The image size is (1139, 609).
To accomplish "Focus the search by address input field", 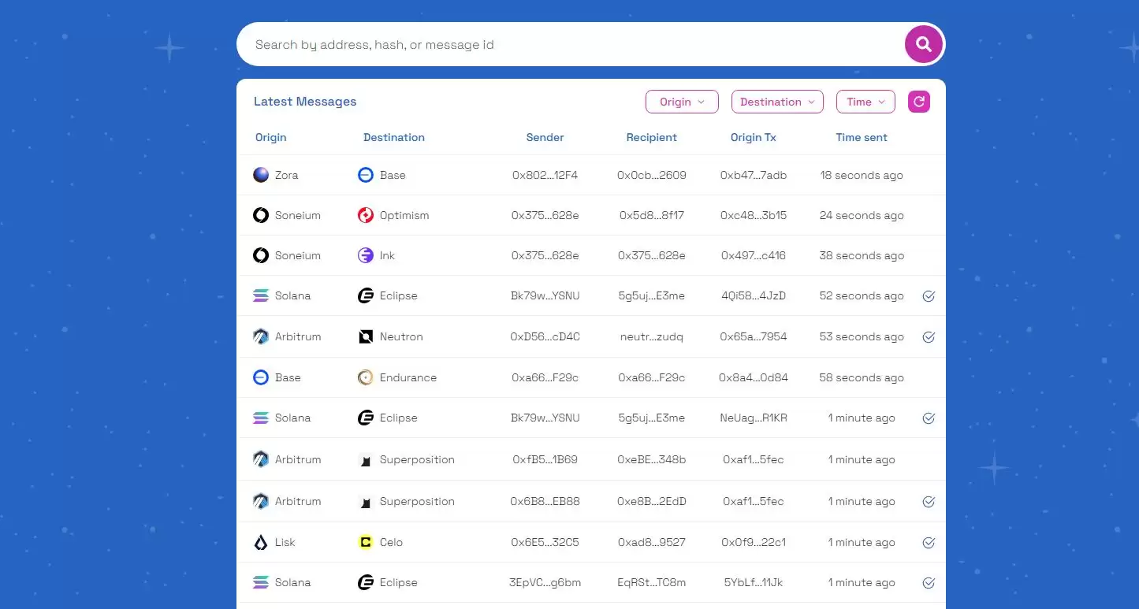I will 568,45.
